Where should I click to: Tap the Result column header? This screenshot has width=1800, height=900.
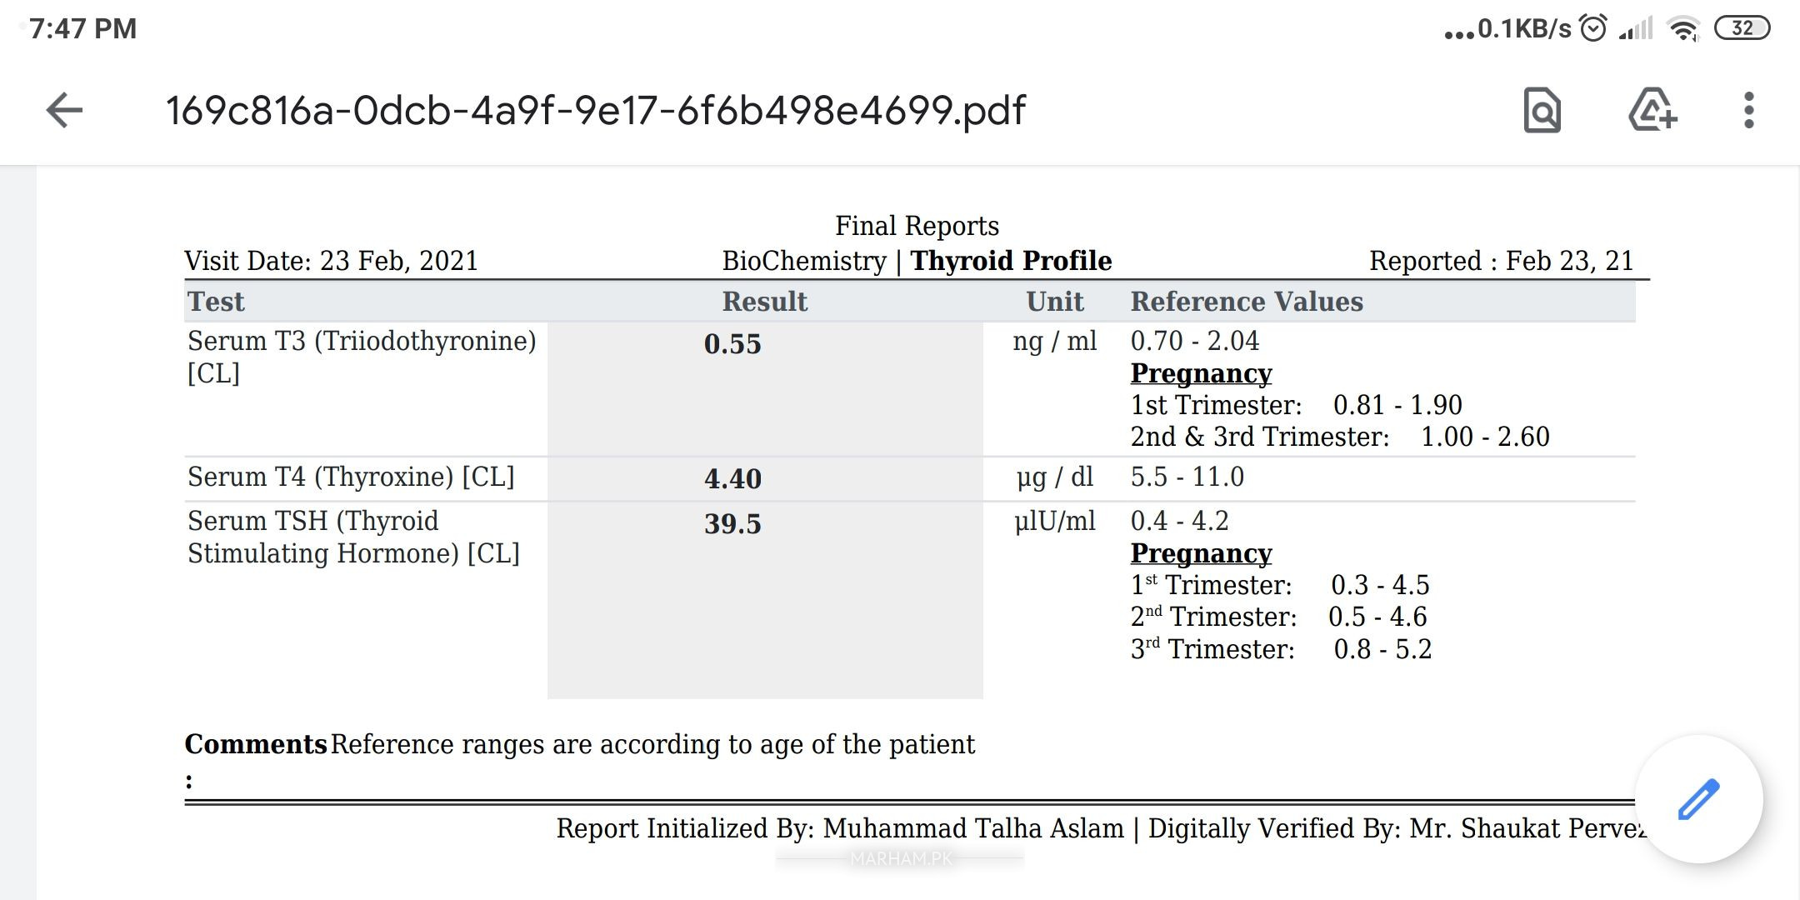tap(764, 302)
